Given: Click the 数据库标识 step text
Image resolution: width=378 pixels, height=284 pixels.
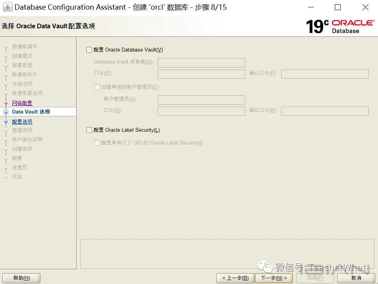Looking at the screenshot, I should tap(24, 74).
